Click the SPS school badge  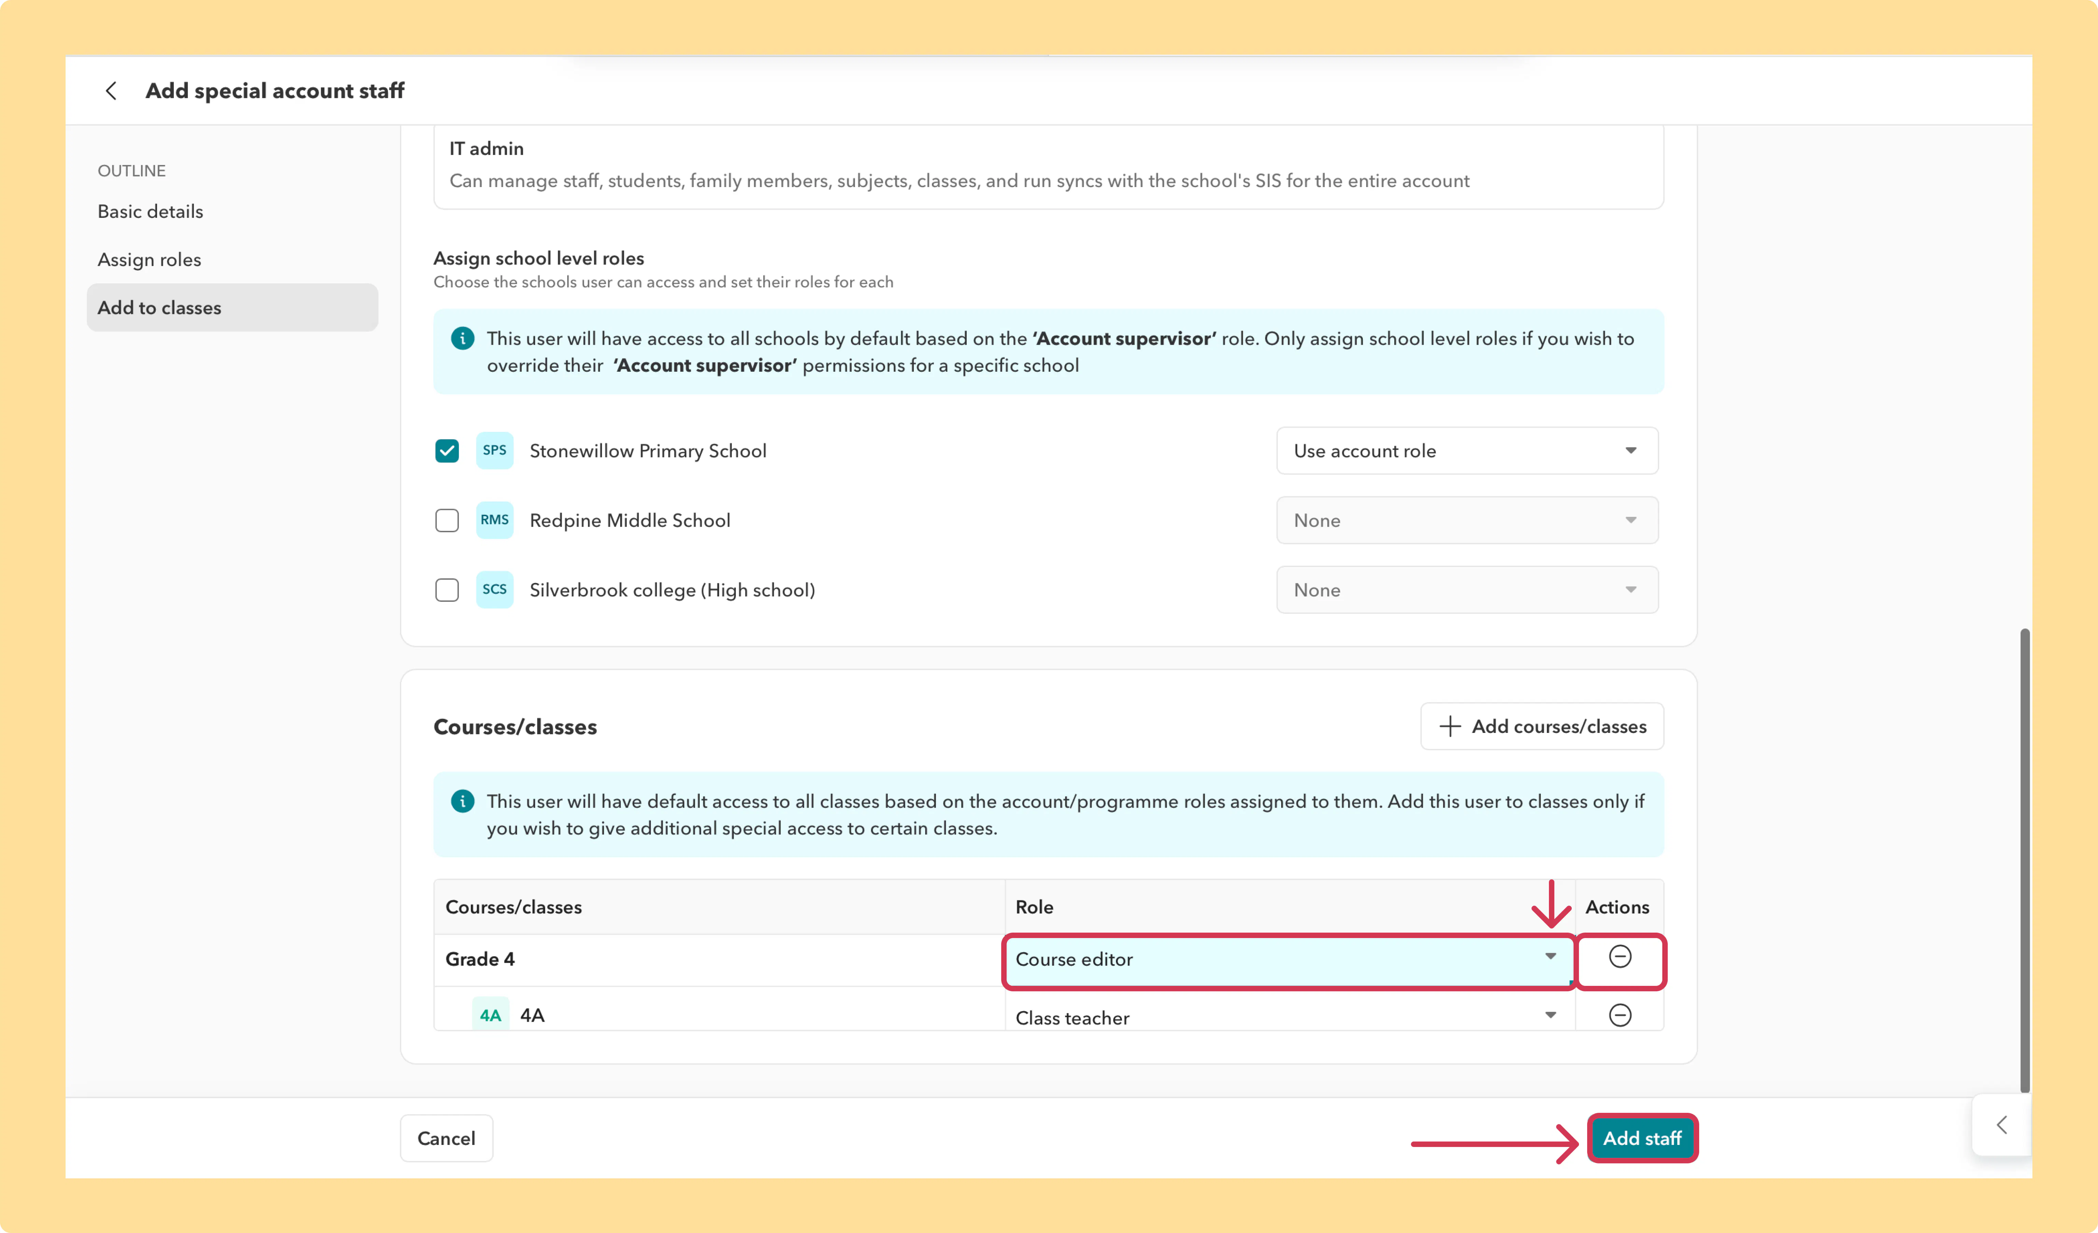tap(494, 450)
